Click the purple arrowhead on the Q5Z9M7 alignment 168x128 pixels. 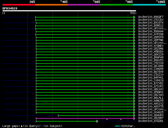coord(134,119)
